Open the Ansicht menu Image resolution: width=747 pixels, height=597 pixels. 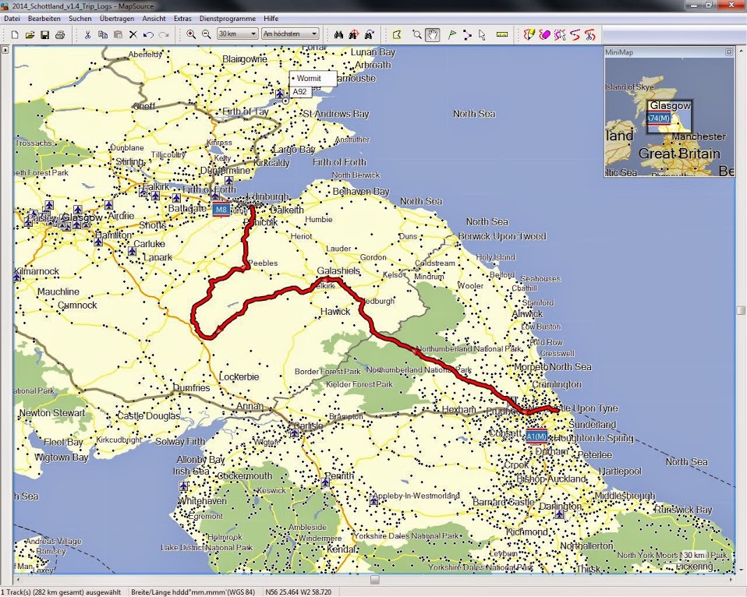point(154,18)
